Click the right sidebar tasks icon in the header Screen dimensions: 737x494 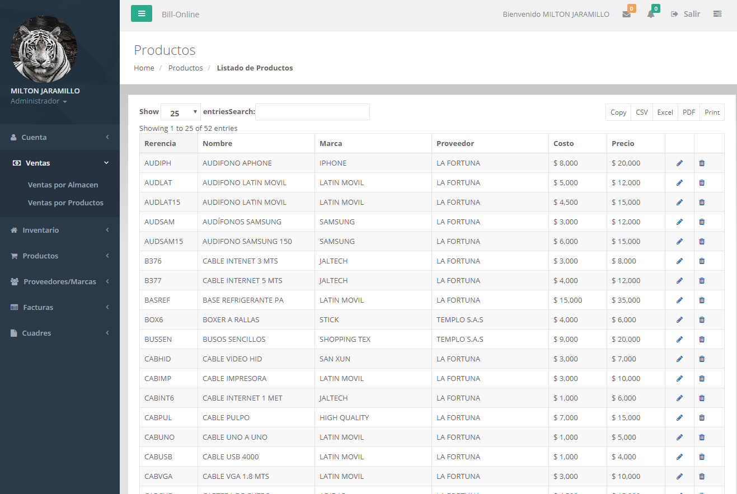click(x=717, y=14)
